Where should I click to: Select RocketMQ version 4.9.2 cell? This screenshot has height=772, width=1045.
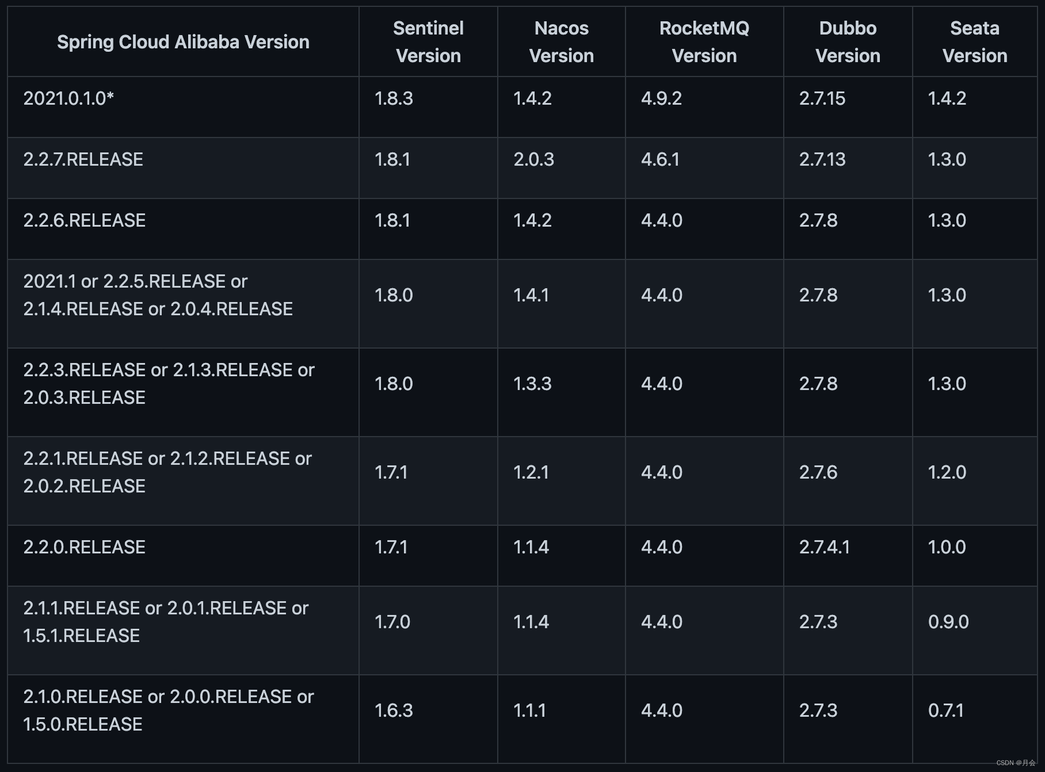pos(661,98)
